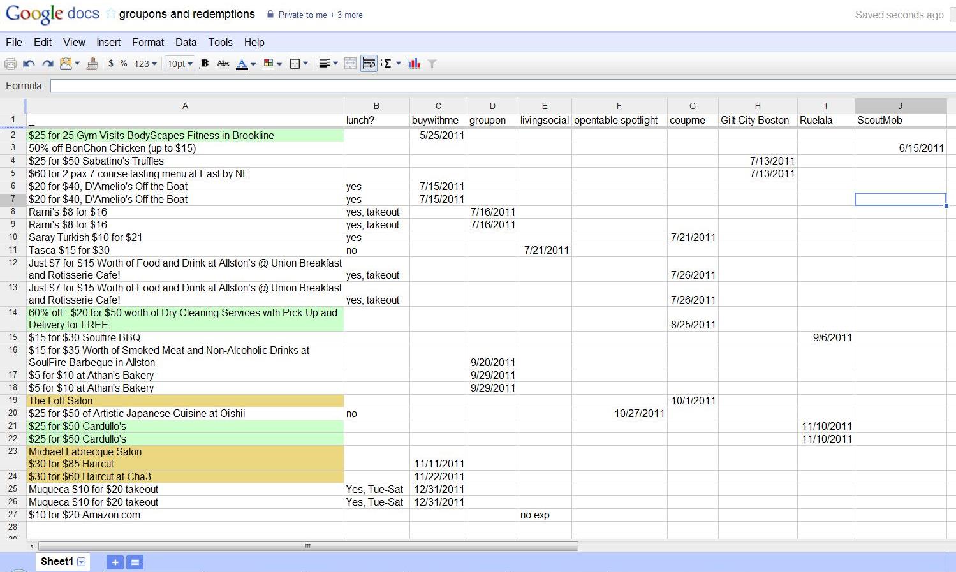Viewport: 956px width, 572px height.
Task: Click into the Formula bar input
Action: pyautogui.click(x=503, y=85)
